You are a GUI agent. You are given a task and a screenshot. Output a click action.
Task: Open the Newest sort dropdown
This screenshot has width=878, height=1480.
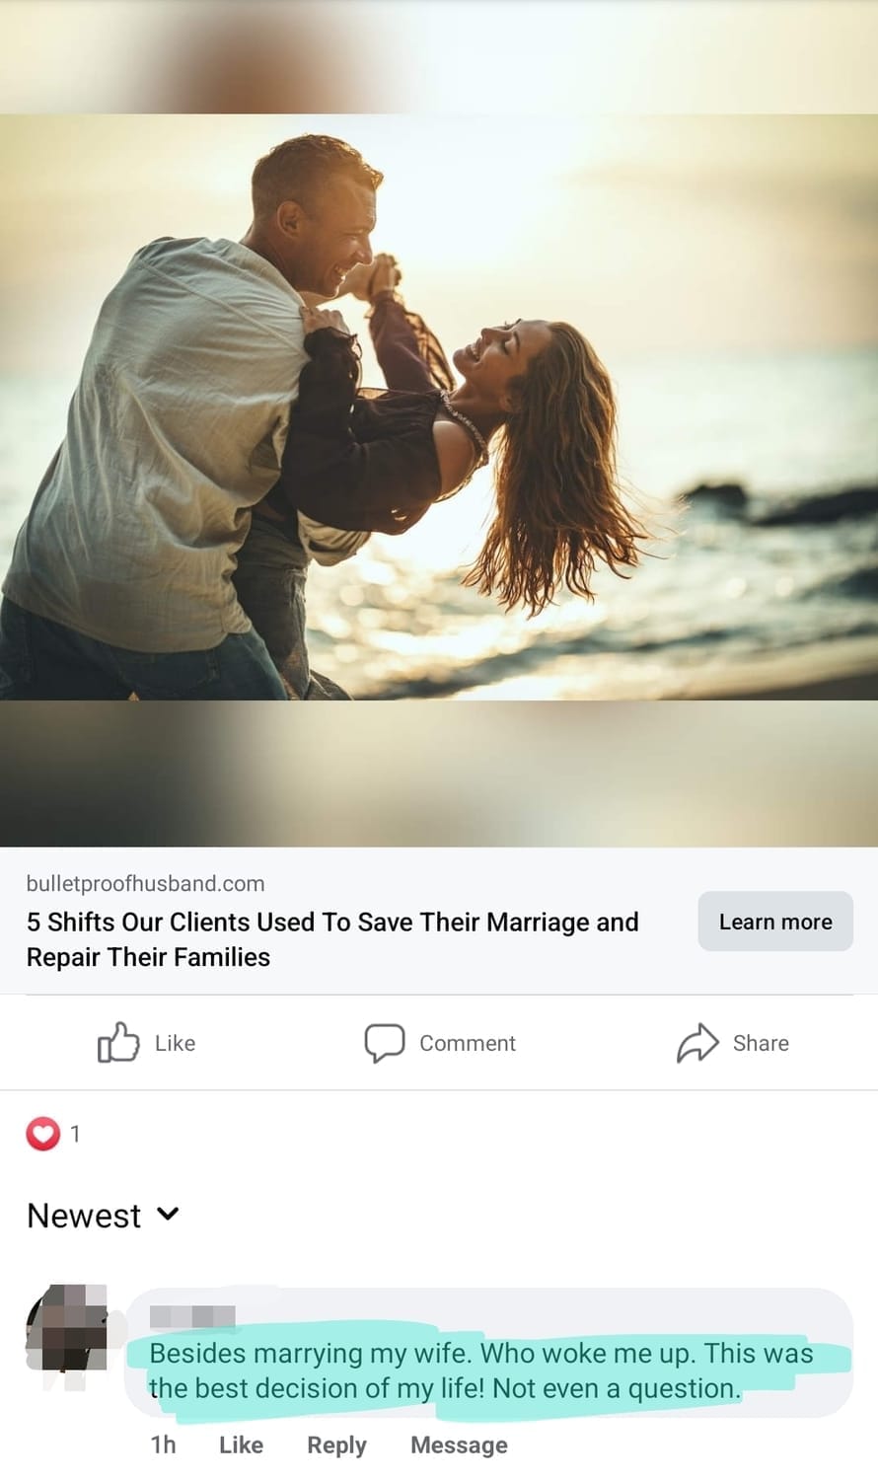point(103,1216)
